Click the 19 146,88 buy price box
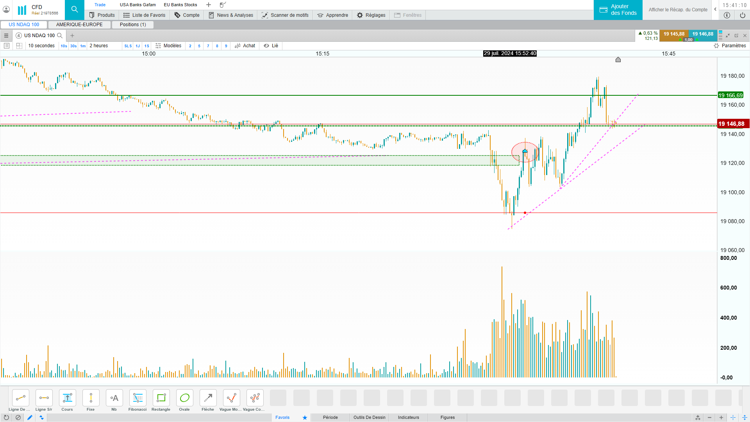Viewport: 750px width, 422px height. 703,34
